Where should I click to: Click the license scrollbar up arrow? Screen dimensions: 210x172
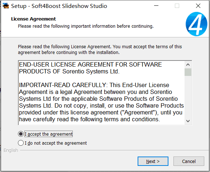[188, 65]
